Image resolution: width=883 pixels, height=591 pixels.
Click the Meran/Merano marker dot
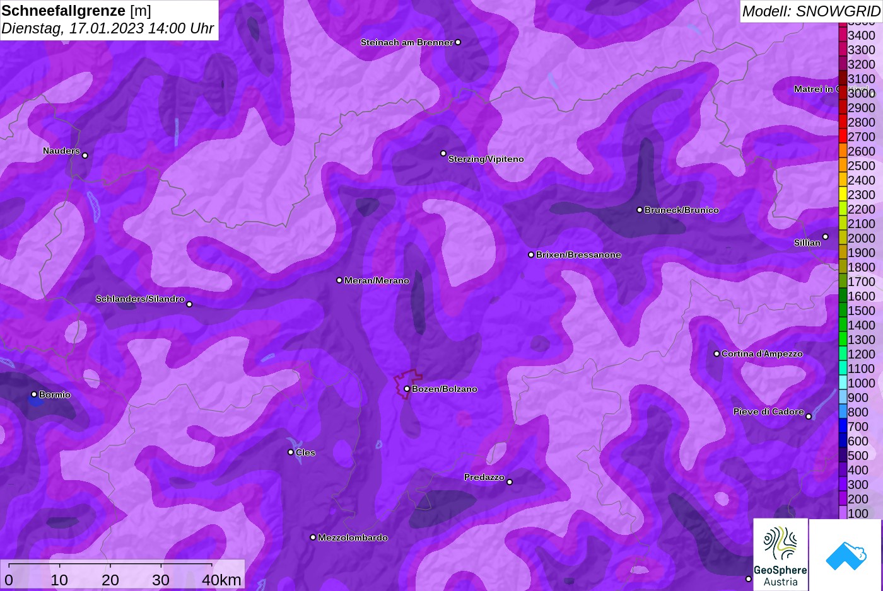click(339, 280)
